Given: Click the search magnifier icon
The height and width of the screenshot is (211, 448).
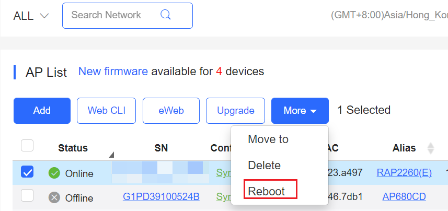Looking at the screenshot, I should (x=166, y=15).
